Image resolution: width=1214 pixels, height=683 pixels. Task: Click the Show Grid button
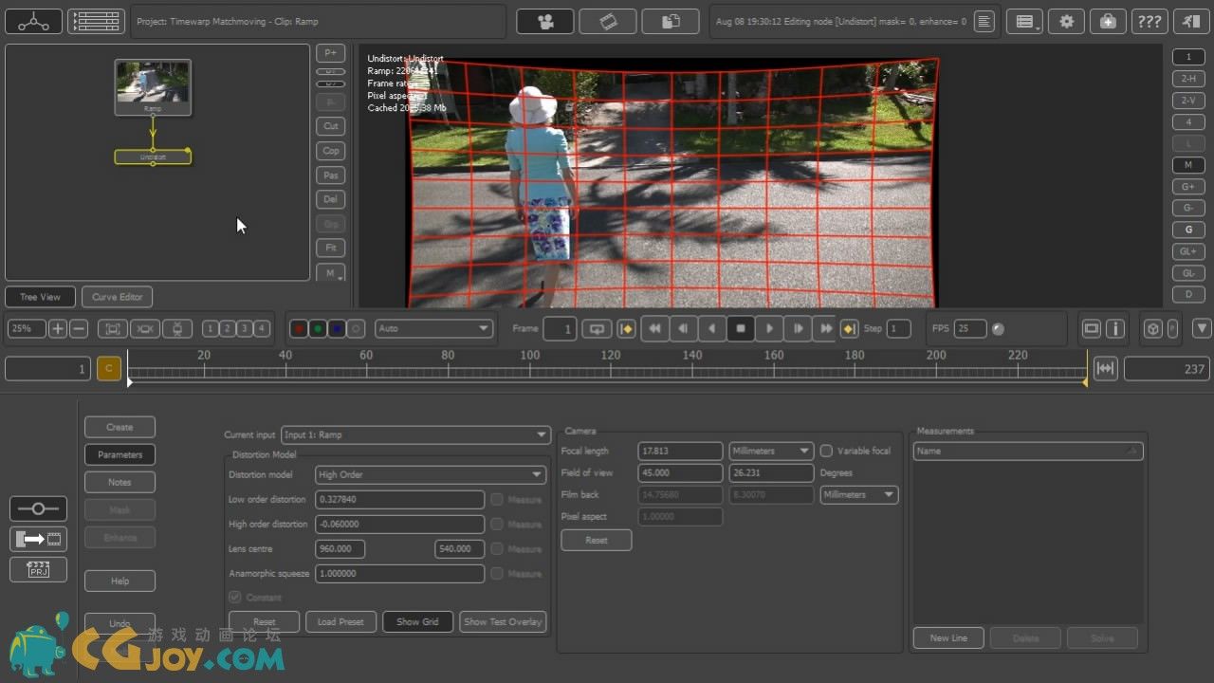tap(417, 622)
